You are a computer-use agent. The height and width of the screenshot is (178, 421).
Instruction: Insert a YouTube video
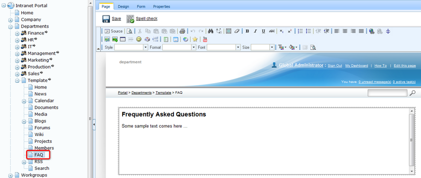coord(205,39)
